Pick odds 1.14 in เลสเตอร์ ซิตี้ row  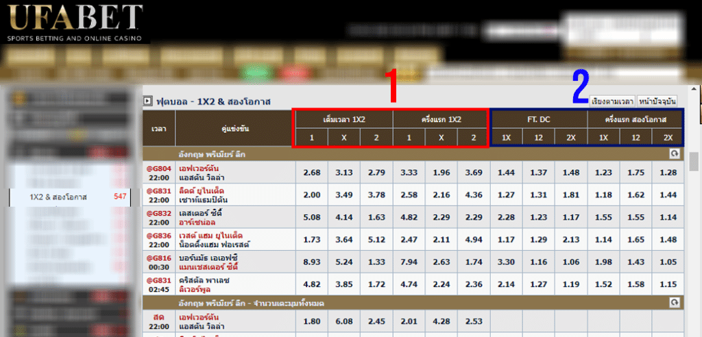pos(668,218)
